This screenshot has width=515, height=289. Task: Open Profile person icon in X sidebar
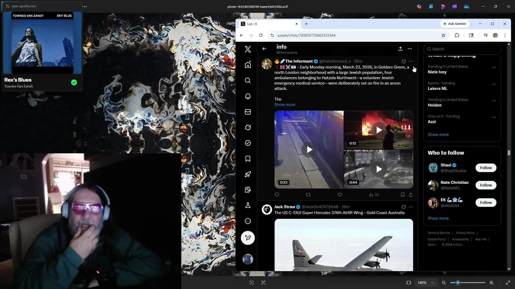248,206
